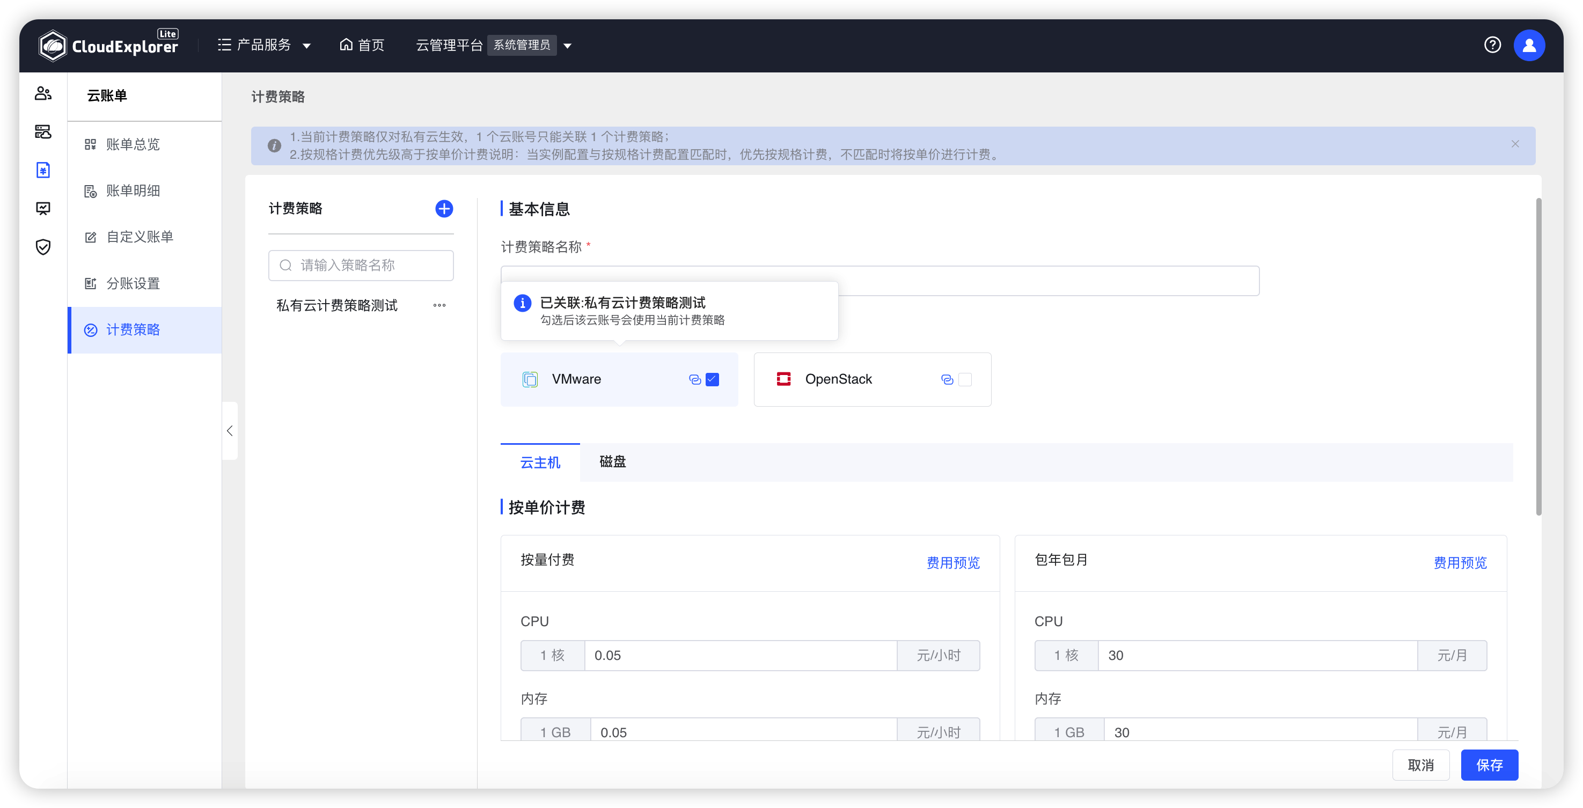Click the VMware link icon
The height and width of the screenshot is (808, 1583).
pyautogui.click(x=694, y=380)
